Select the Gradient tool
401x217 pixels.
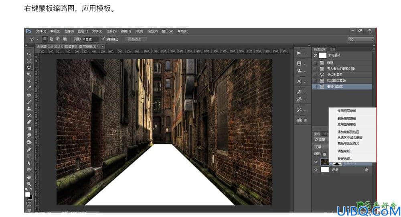point(29,129)
